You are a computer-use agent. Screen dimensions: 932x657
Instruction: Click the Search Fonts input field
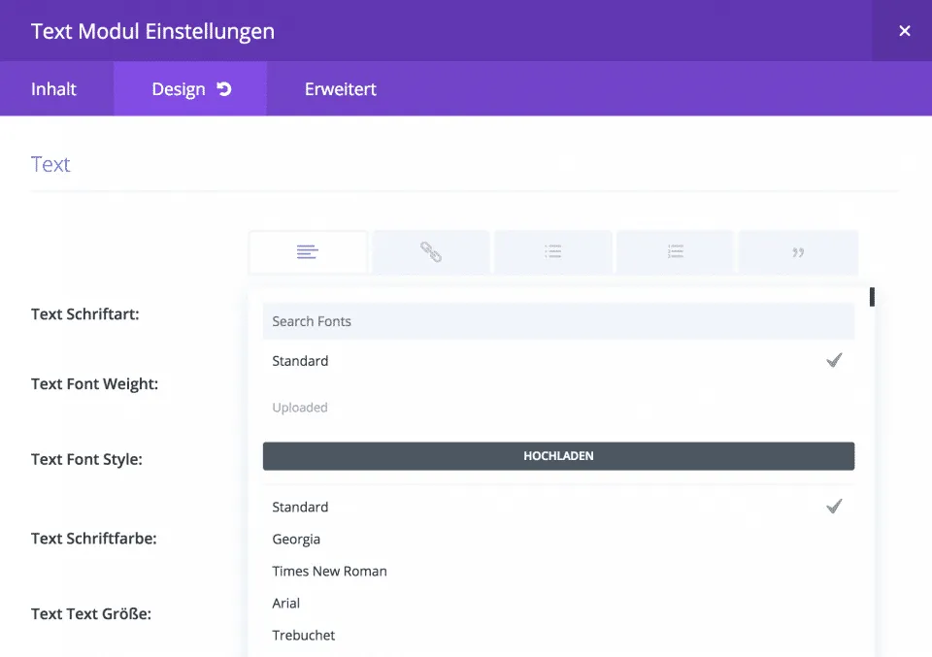pos(558,321)
